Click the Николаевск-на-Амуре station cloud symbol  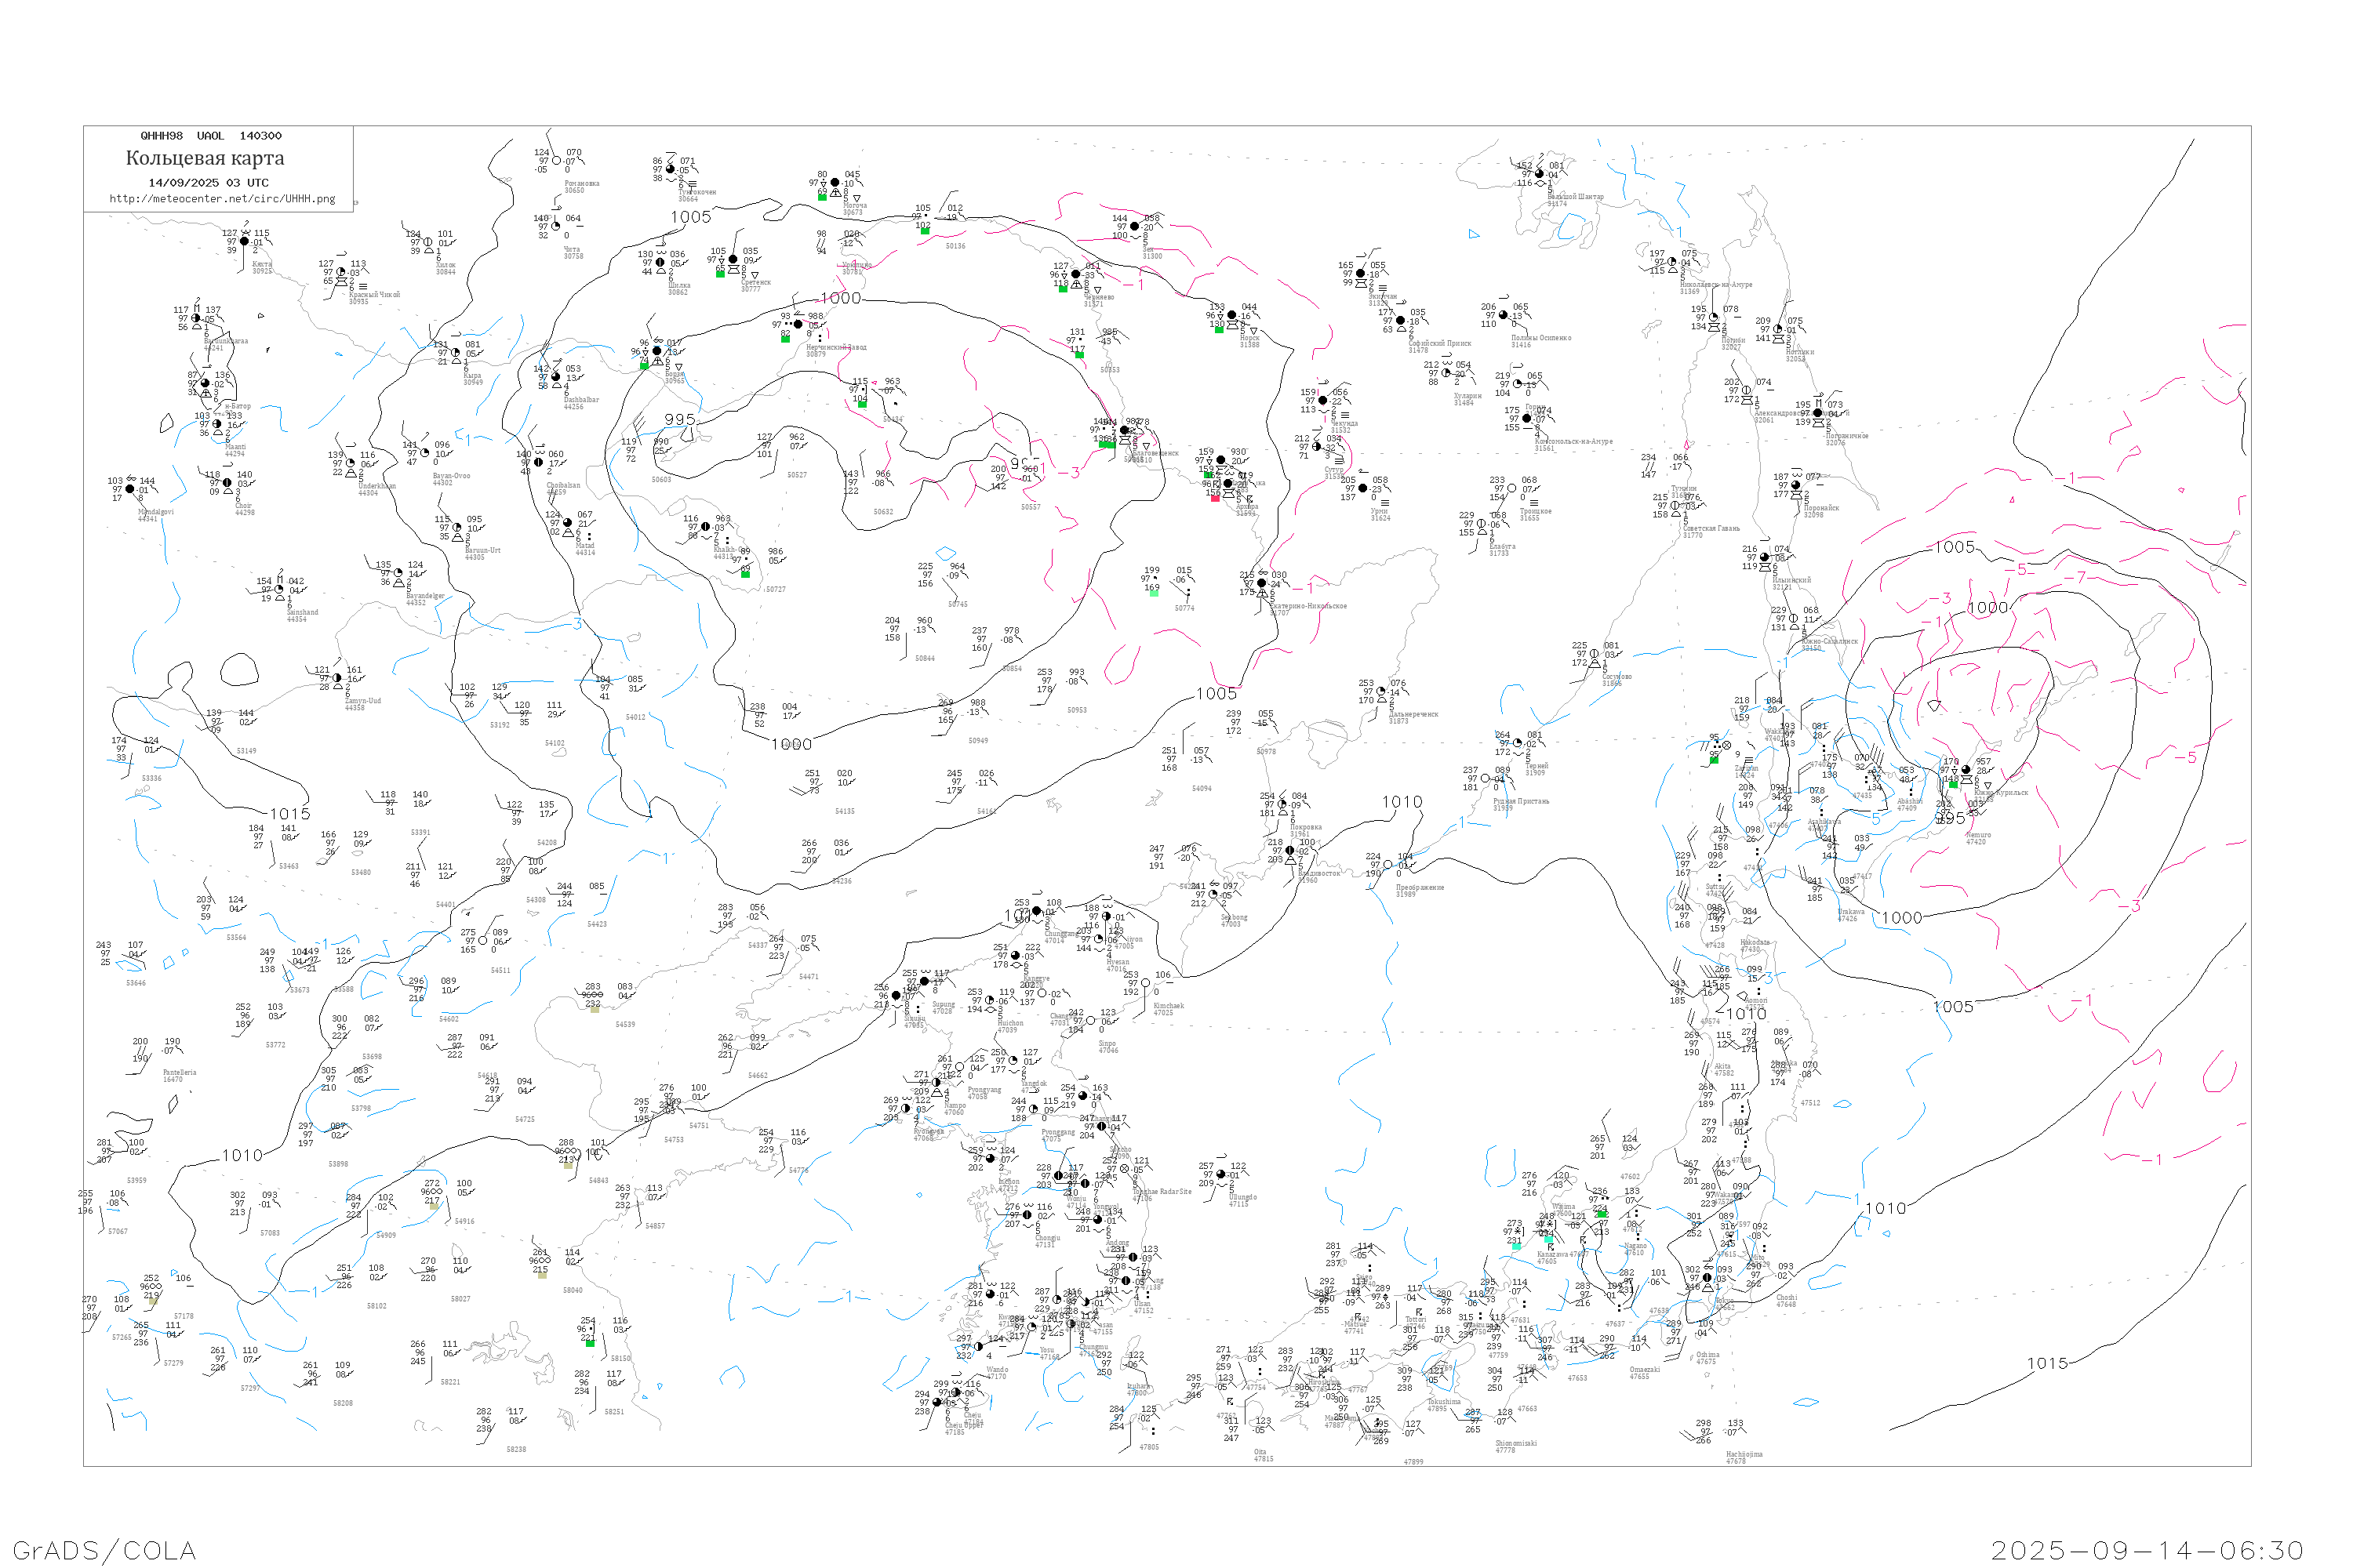click(1671, 262)
